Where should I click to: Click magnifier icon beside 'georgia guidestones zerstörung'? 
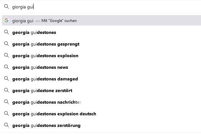[6, 125]
